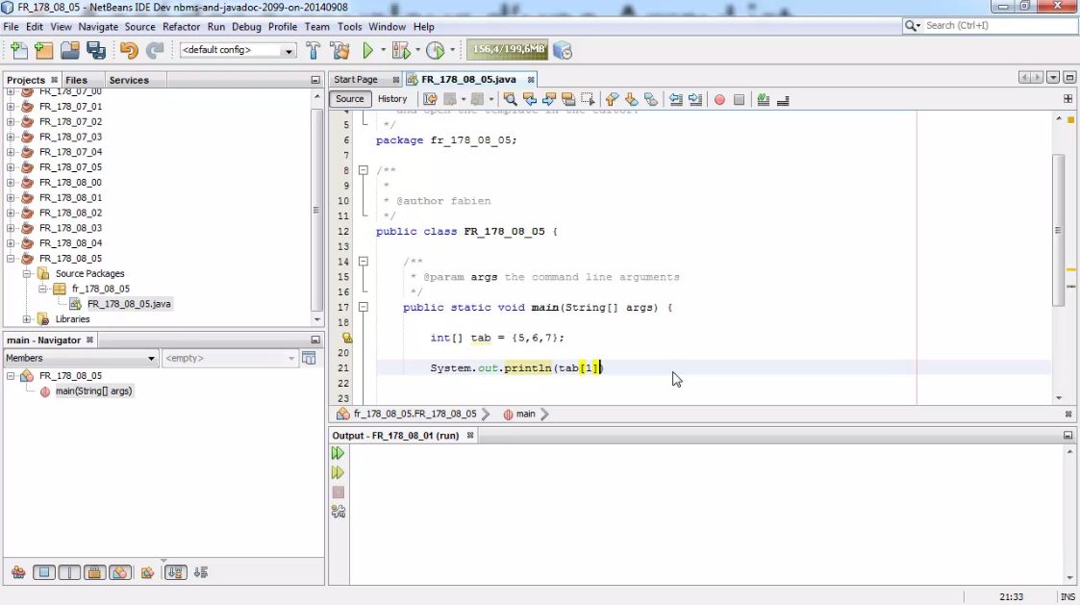This screenshot has width=1080, height=605.
Task: Open the Services panel tab
Action: 129,80
